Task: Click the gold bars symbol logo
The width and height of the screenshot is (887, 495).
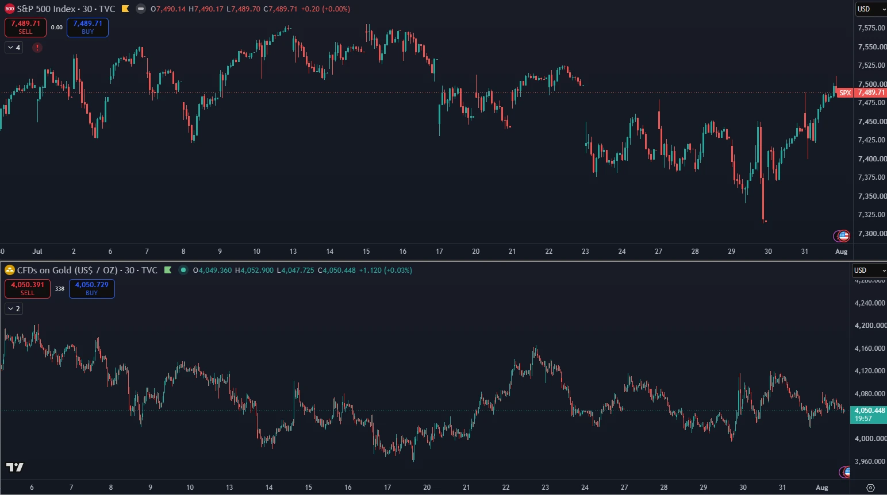Action: click(9, 270)
